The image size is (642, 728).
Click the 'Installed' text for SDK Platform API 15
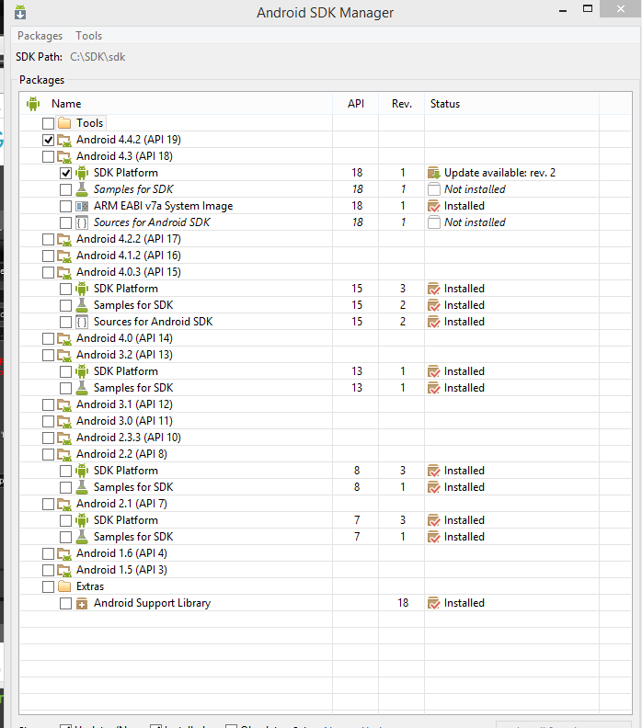(x=464, y=289)
